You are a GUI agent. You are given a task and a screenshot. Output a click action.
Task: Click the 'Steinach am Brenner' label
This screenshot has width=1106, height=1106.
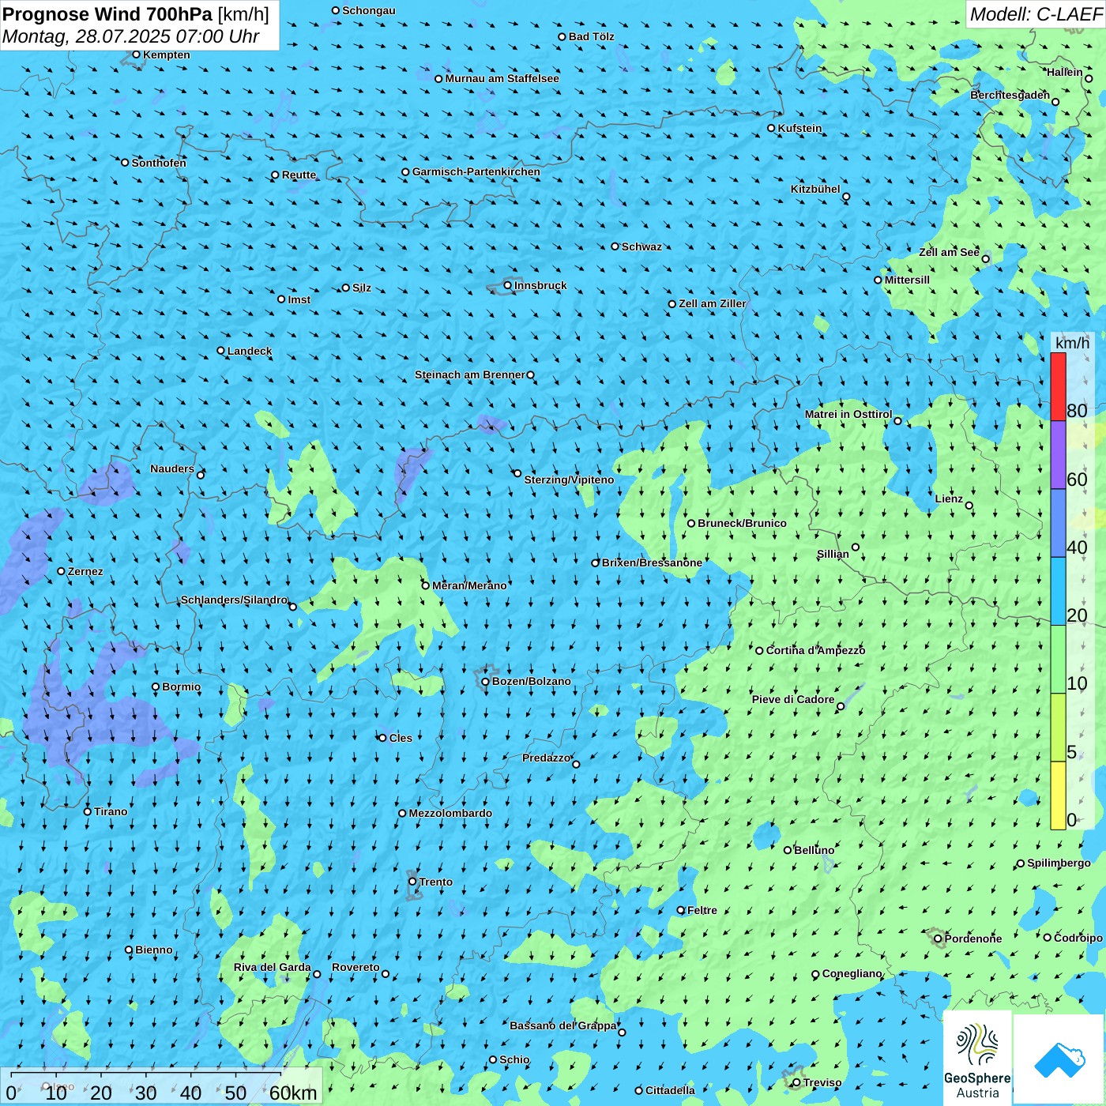470,374
